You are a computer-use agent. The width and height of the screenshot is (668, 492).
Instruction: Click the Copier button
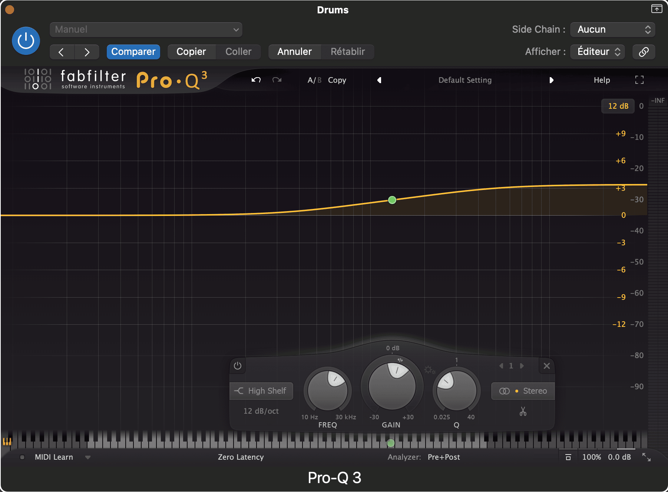pos(191,52)
